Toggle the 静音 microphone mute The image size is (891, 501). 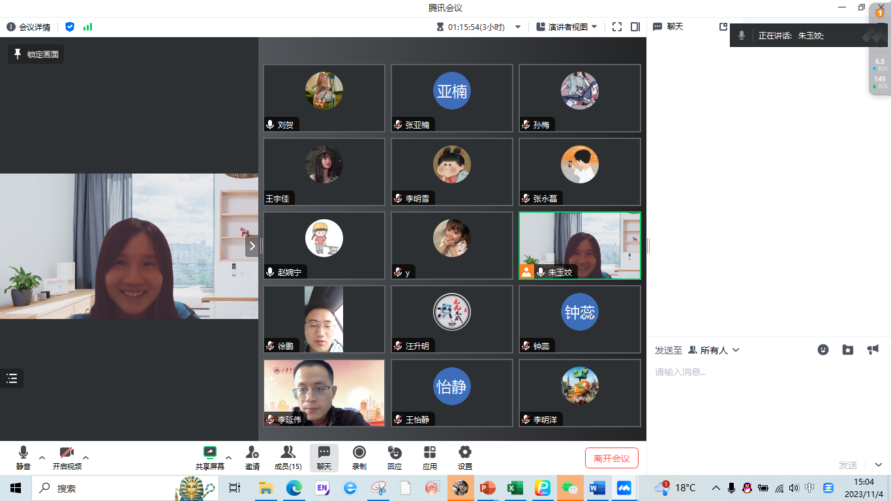tap(23, 457)
